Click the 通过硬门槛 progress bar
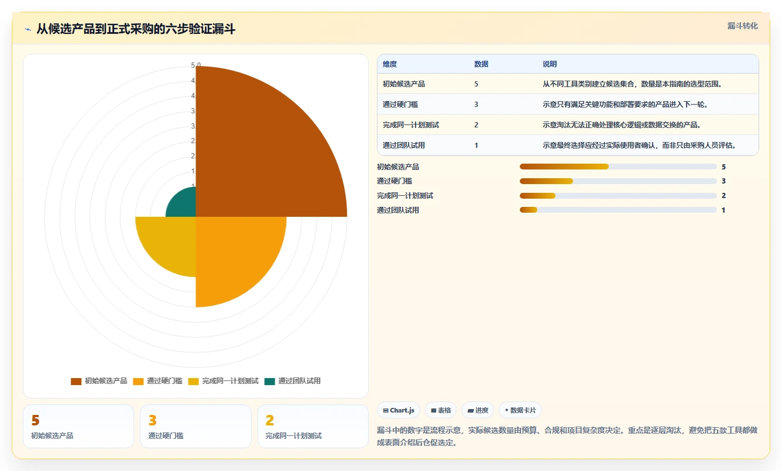782x471 pixels. tap(618, 181)
